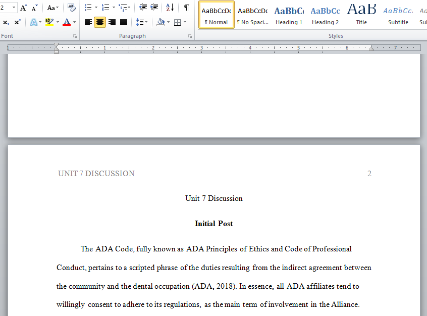Click the Unit 7 Discussion title line
The height and width of the screenshot is (316, 427).
click(214, 198)
